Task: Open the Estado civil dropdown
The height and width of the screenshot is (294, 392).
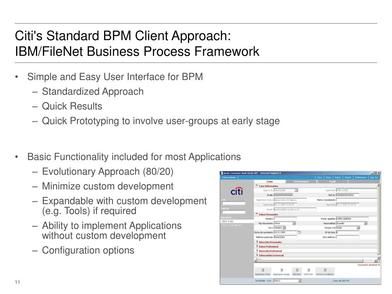Action: point(358,228)
